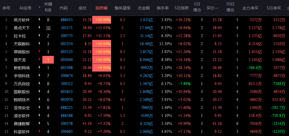Sort by the 成交 column header
Viewport: 289px width, 136px height.
82,8
